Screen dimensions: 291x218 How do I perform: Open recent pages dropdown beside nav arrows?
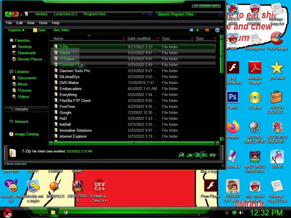21,15
